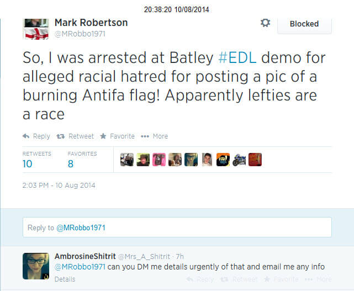Image resolution: width=354 pixels, height=291 pixels.
Task: Click the first retweeter avatar
Action: click(x=127, y=160)
